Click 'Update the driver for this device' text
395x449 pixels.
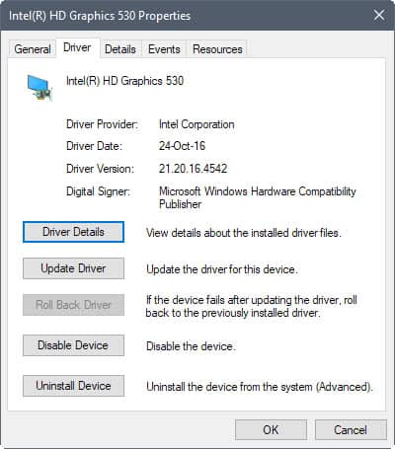(222, 269)
